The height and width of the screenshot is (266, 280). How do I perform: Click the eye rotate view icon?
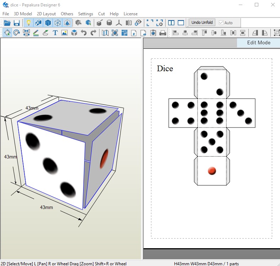point(138,23)
